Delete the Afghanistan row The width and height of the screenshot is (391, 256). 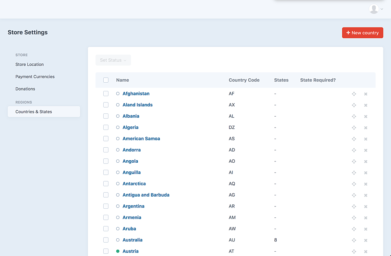[x=365, y=94]
